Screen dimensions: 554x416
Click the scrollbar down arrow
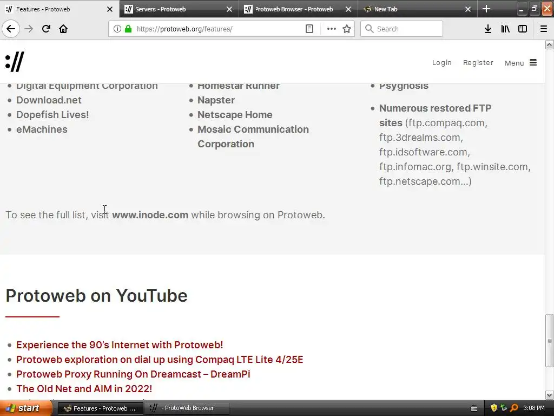pos(549,395)
